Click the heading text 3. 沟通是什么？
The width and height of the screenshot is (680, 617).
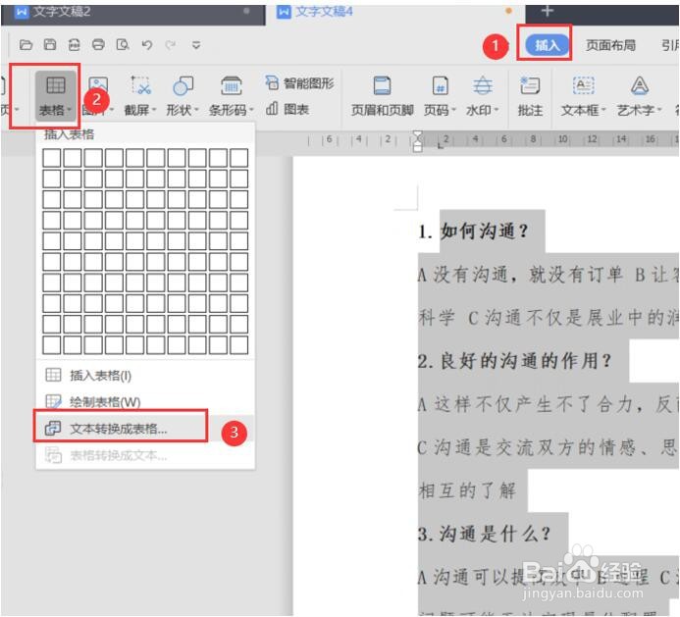[485, 534]
